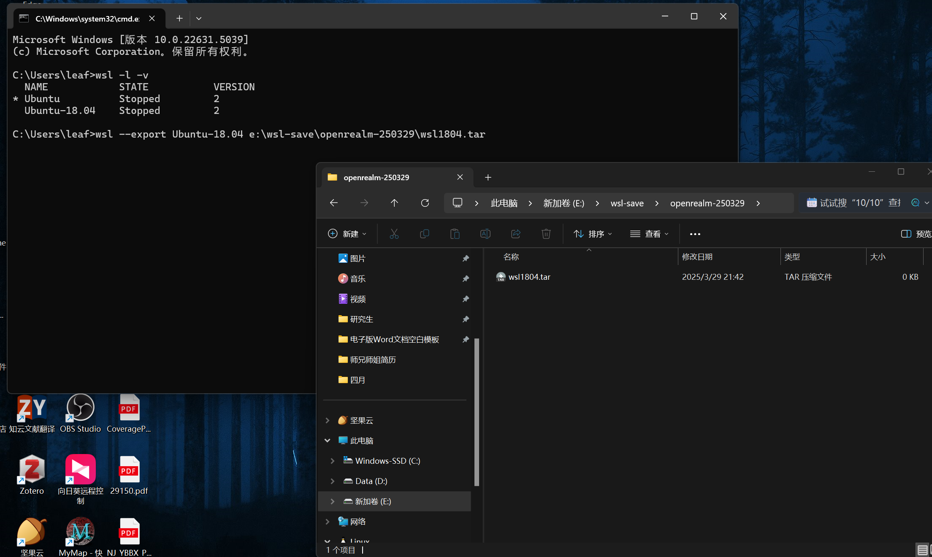The height and width of the screenshot is (557, 932).
Task: Collapse the 此电脑 tree node
Action: click(327, 441)
